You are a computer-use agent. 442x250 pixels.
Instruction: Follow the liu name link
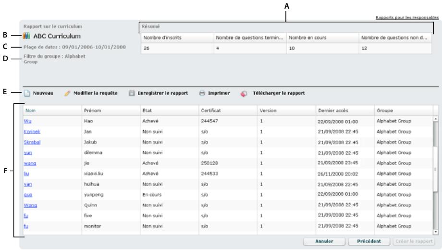(26, 174)
